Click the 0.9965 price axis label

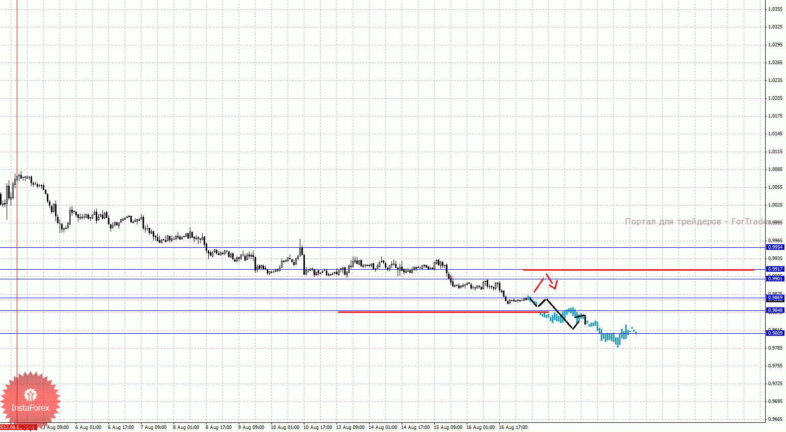(x=775, y=241)
